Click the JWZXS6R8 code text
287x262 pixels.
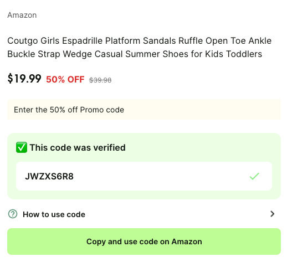point(49,176)
